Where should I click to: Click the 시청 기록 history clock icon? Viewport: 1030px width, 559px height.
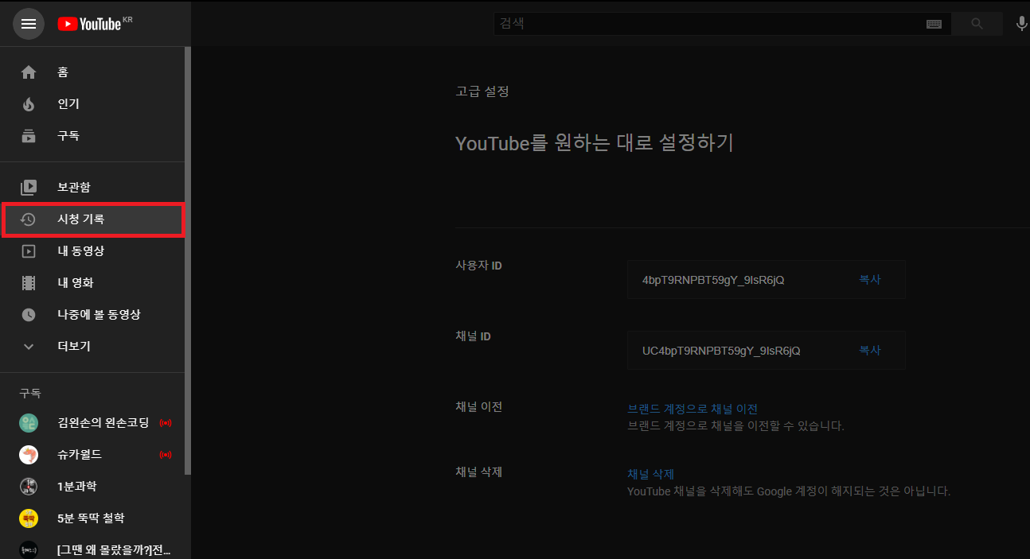[29, 219]
